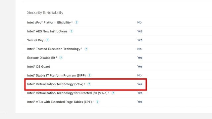Show Secure Key help tooltip icon
This screenshot has height=119, width=212.
click(x=47, y=40)
